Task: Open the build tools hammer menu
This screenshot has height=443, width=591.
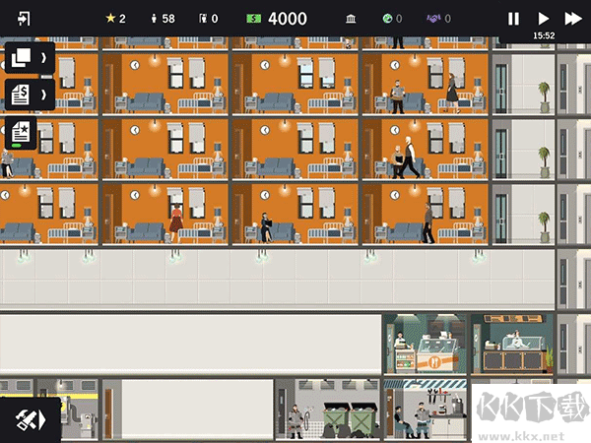Action: click(x=31, y=420)
